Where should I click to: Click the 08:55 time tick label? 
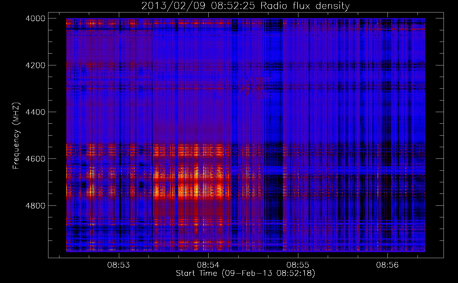point(298,265)
